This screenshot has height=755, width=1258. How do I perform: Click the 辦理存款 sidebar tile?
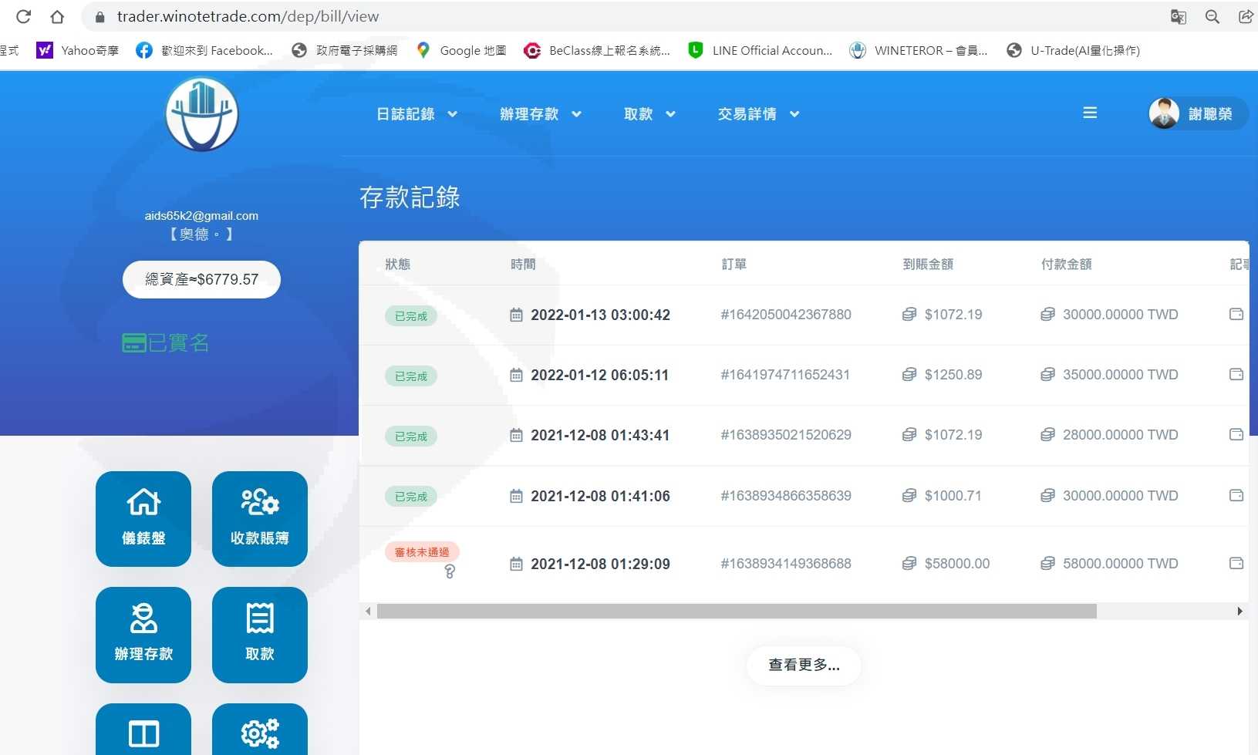tap(143, 634)
